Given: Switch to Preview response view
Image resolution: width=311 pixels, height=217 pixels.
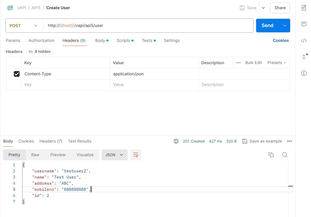Looking at the screenshot, I should (58, 155).
